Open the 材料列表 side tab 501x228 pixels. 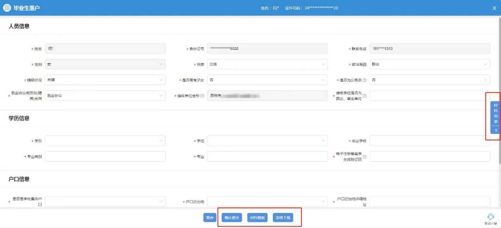tap(495, 113)
